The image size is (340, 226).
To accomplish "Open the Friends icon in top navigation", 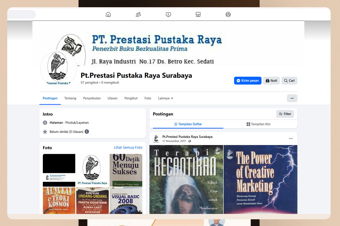I will coord(138,14).
